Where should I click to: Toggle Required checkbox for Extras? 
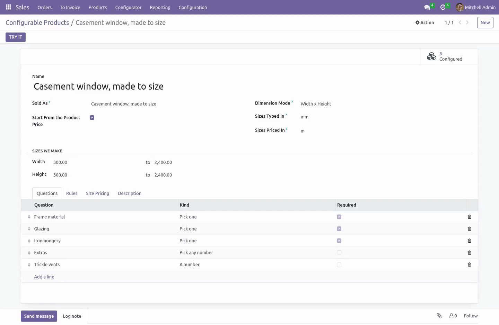point(339,253)
